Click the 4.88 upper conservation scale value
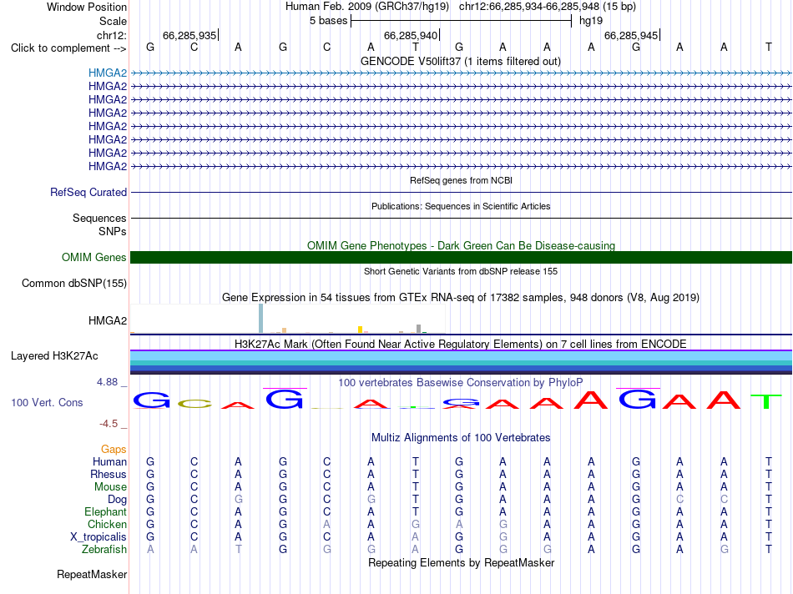The width and height of the screenshot is (793, 594). (107, 382)
